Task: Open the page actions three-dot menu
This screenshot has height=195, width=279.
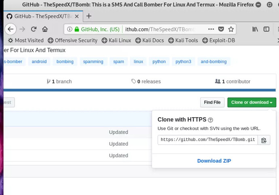Action: (211, 29)
